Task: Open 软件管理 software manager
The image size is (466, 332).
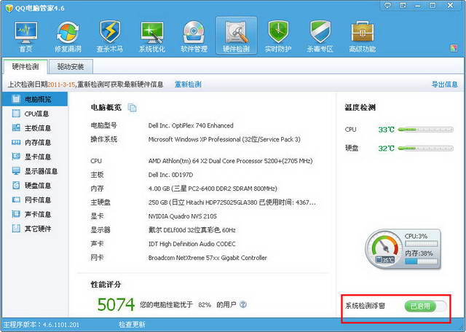Action: [194, 37]
